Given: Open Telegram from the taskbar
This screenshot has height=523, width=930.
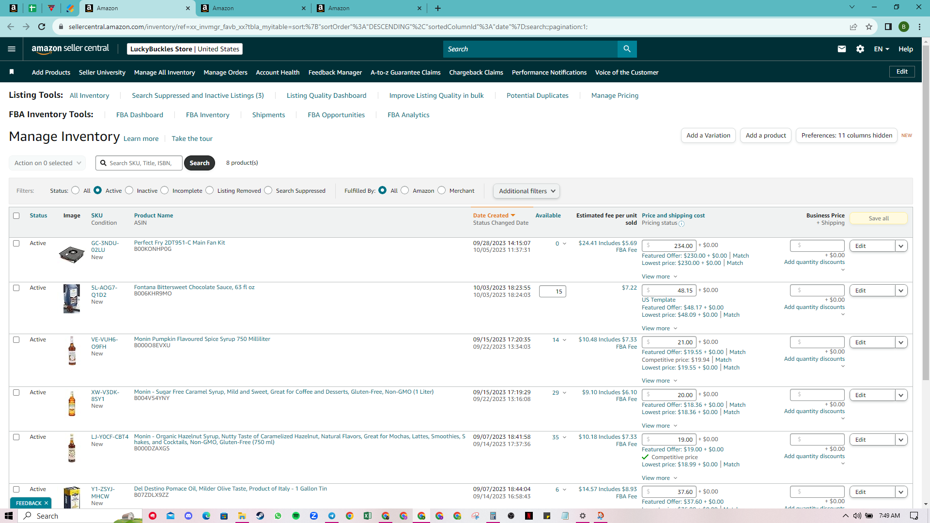Looking at the screenshot, I should tap(332, 516).
